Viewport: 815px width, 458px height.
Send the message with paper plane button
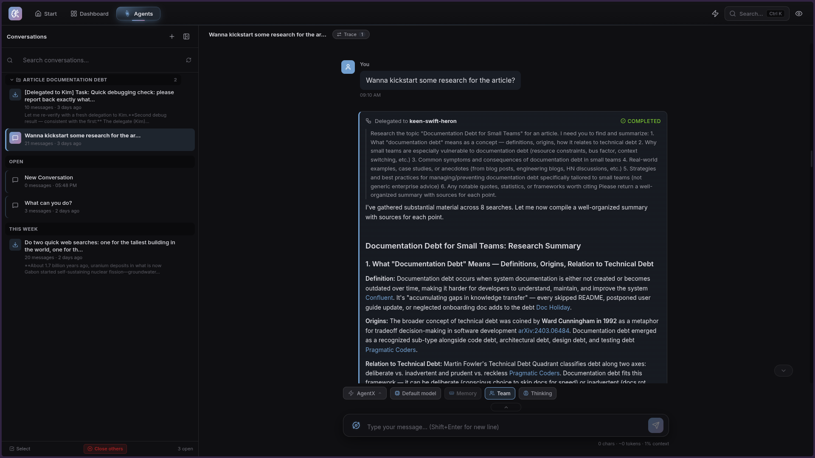[656, 425]
